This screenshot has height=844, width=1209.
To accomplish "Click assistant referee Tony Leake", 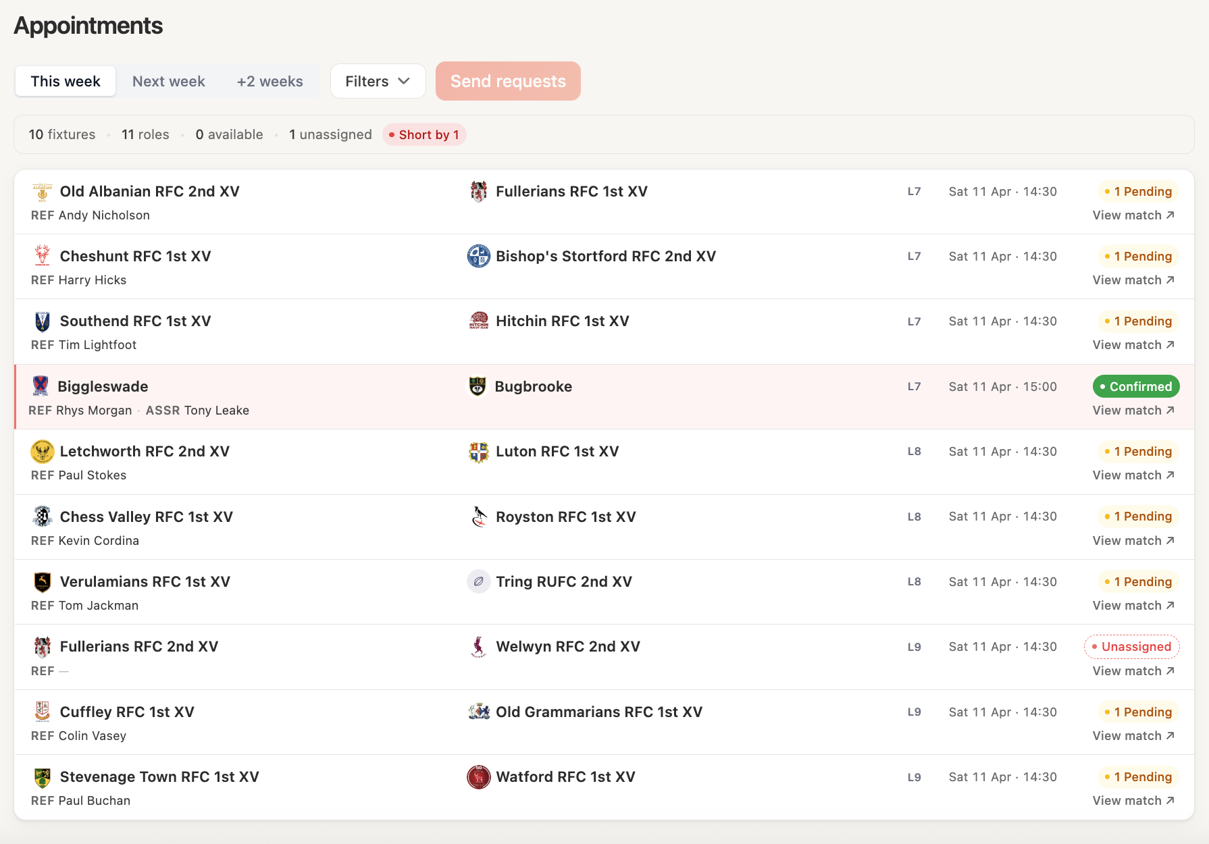I will pyautogui.click(x=216, y=411).
